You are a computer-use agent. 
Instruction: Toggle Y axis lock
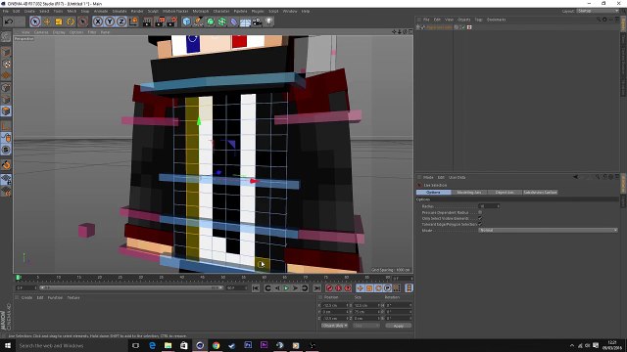click(109, 22)
